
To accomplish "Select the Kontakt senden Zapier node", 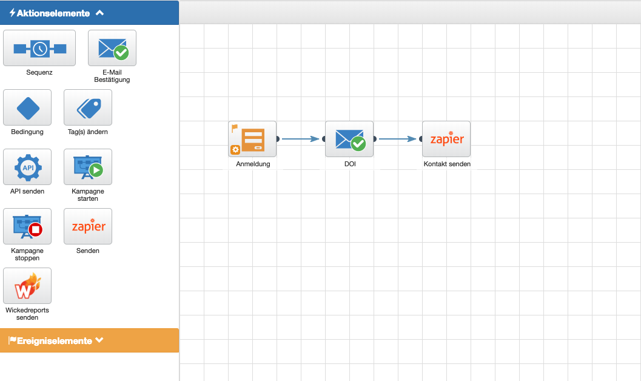I will [446, 139].
